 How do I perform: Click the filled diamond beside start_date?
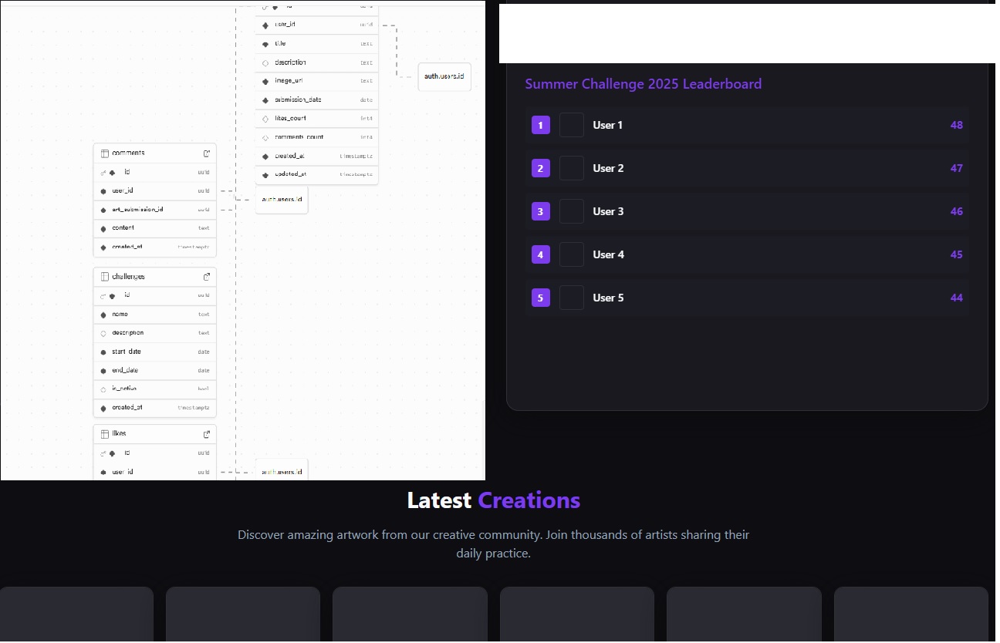pos(103,352)
